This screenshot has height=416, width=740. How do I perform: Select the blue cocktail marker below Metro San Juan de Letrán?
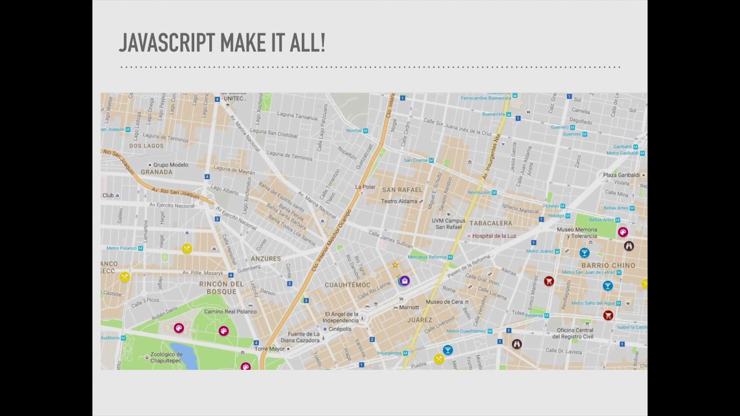[x=608, y=285]
